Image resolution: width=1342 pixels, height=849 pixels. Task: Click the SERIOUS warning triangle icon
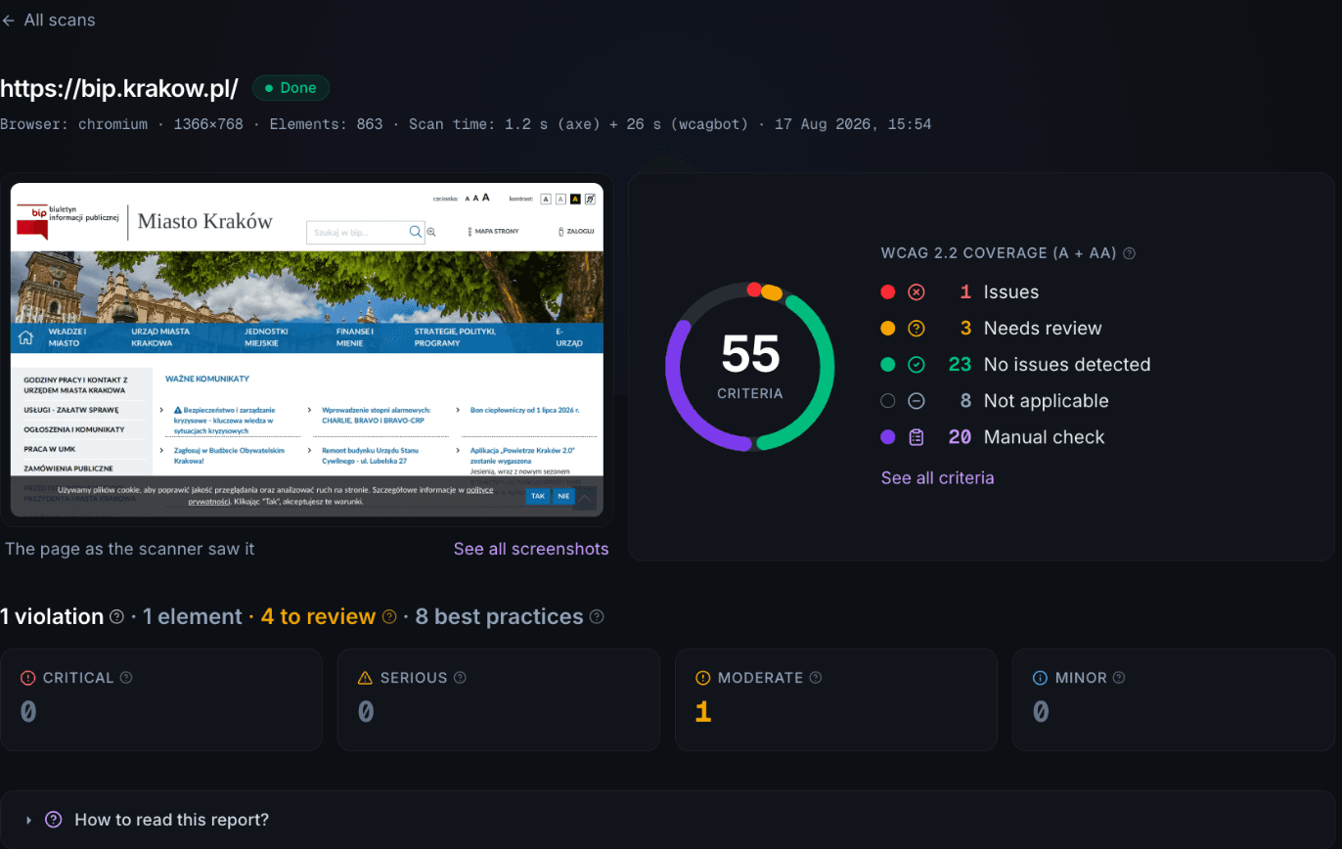click(x=365, y=678)
